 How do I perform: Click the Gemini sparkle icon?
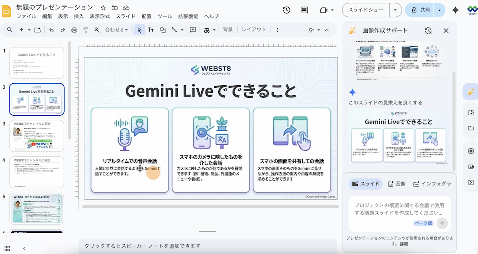pos(455,10)
